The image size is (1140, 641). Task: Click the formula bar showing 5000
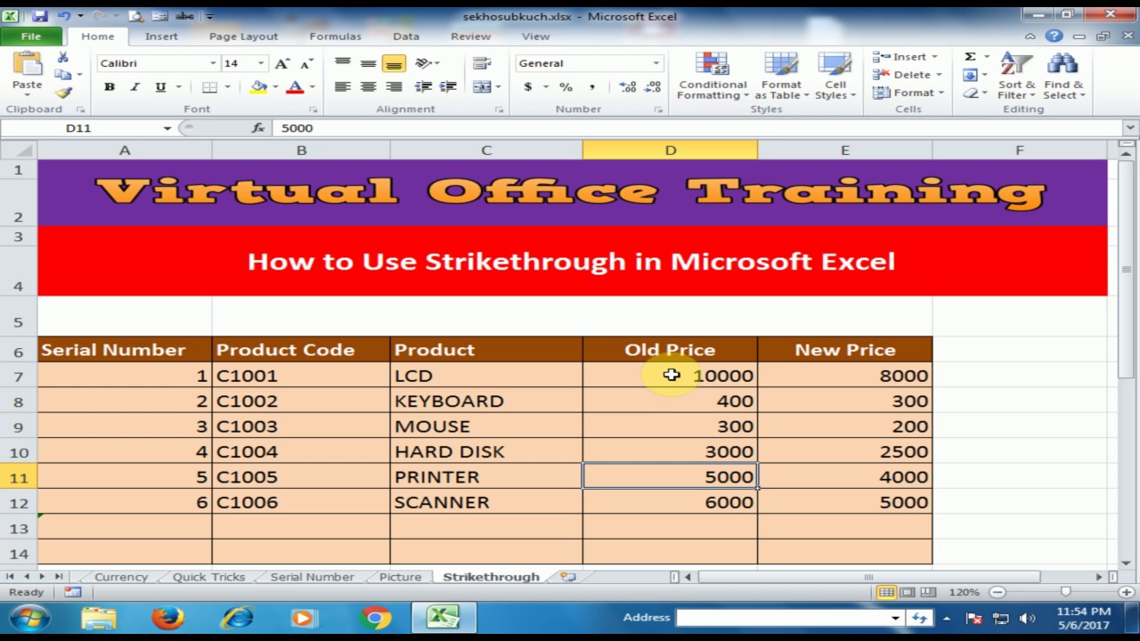[699, 128]
